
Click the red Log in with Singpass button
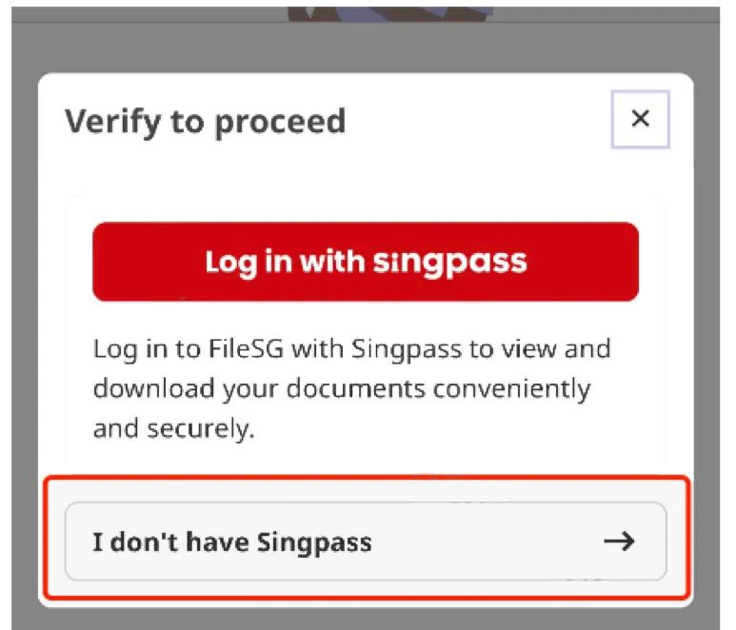(x=365, y=262)
